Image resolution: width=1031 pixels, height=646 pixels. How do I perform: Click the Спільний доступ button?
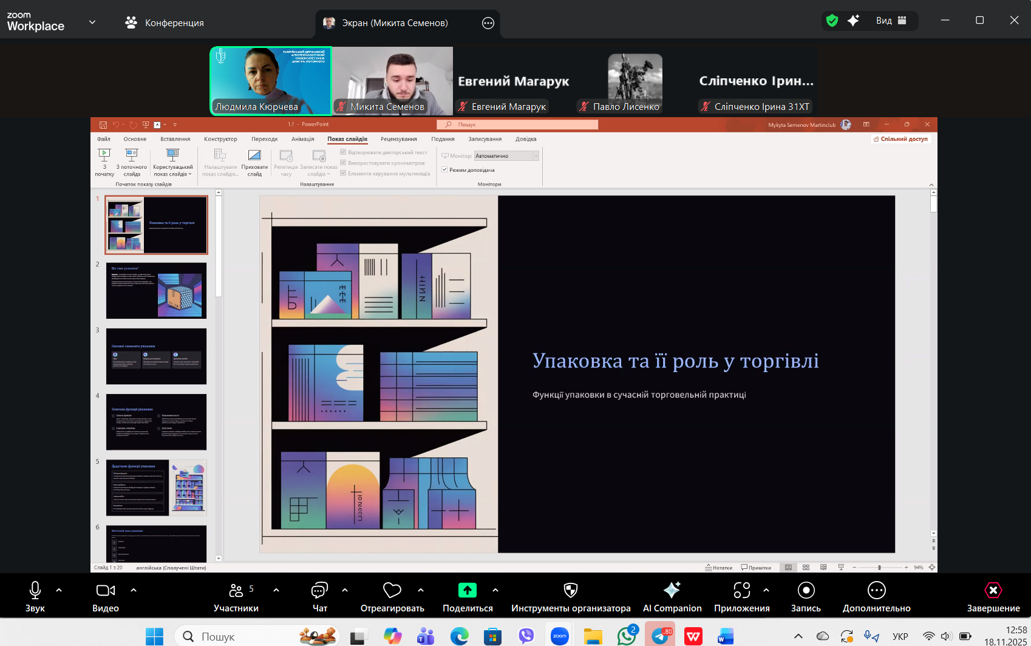900,139
